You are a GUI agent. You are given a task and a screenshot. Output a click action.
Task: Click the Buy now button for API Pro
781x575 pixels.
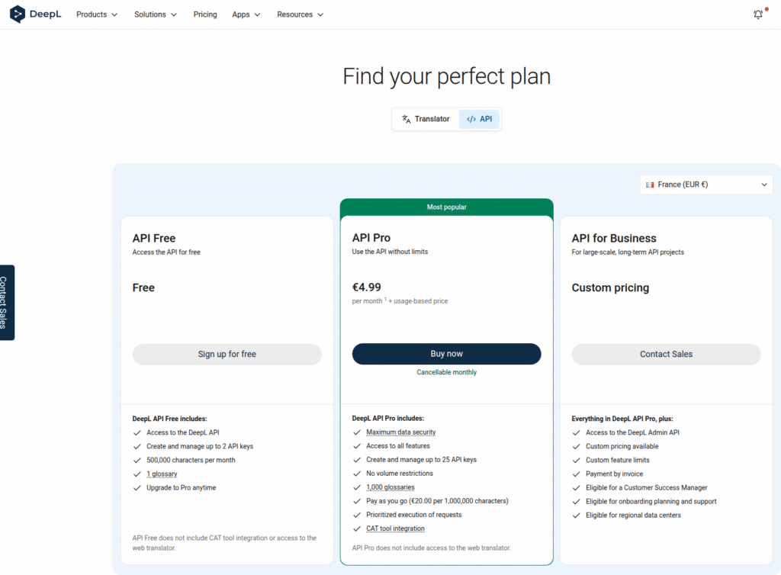pyautogui.click(x=446, y=354)
